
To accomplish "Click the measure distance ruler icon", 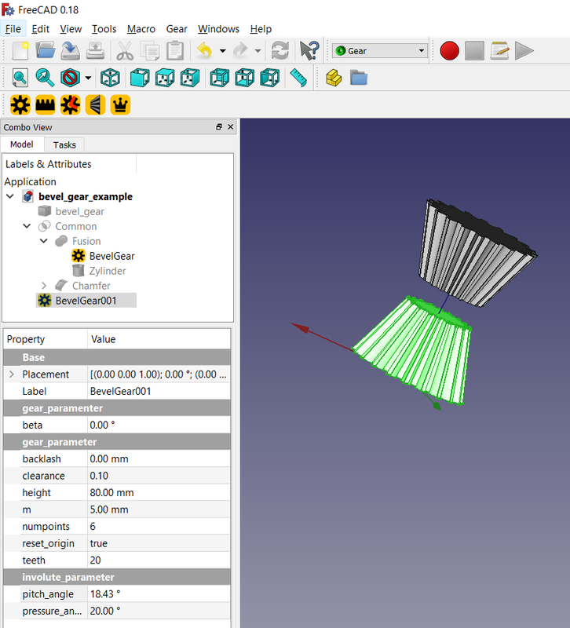I will [x=298, y=78].
